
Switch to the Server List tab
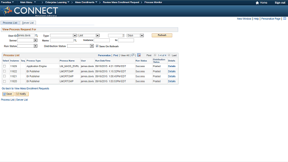28,23
